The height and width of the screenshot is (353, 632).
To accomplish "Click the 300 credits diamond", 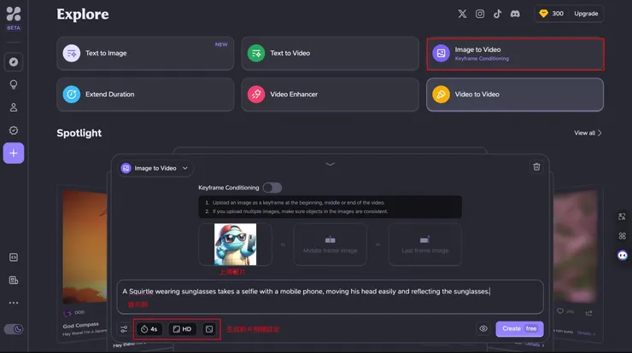I will [x=552, y=14].
